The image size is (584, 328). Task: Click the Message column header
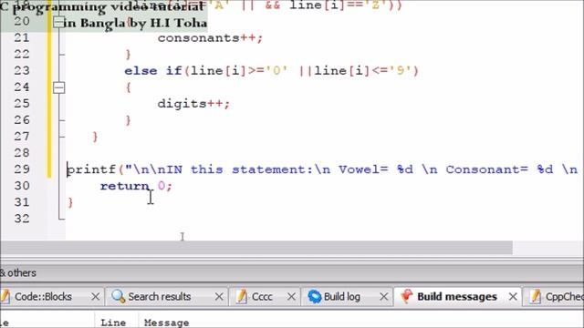click(166, 323)
